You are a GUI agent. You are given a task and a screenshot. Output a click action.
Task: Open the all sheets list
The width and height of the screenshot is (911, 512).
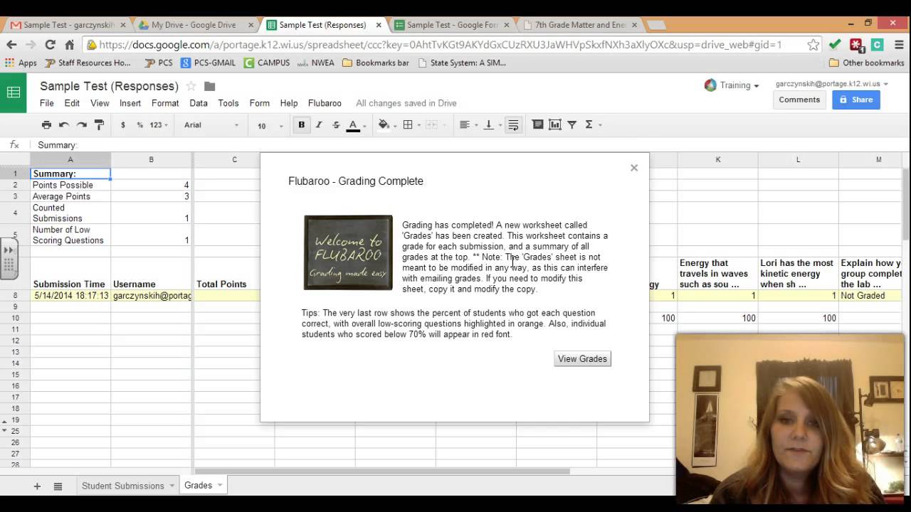(x=58, y=486)
